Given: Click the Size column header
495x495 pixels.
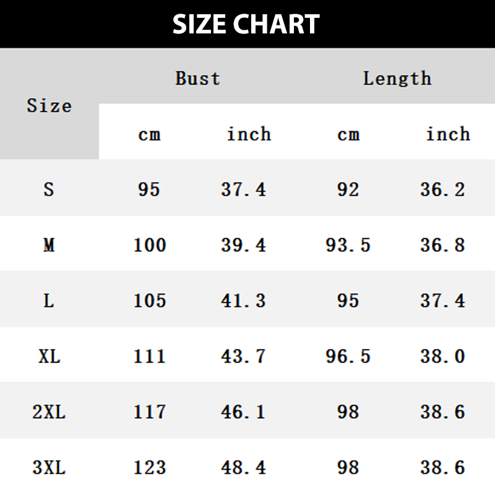Looking at the screenshot, I should [x=49, y=106].
